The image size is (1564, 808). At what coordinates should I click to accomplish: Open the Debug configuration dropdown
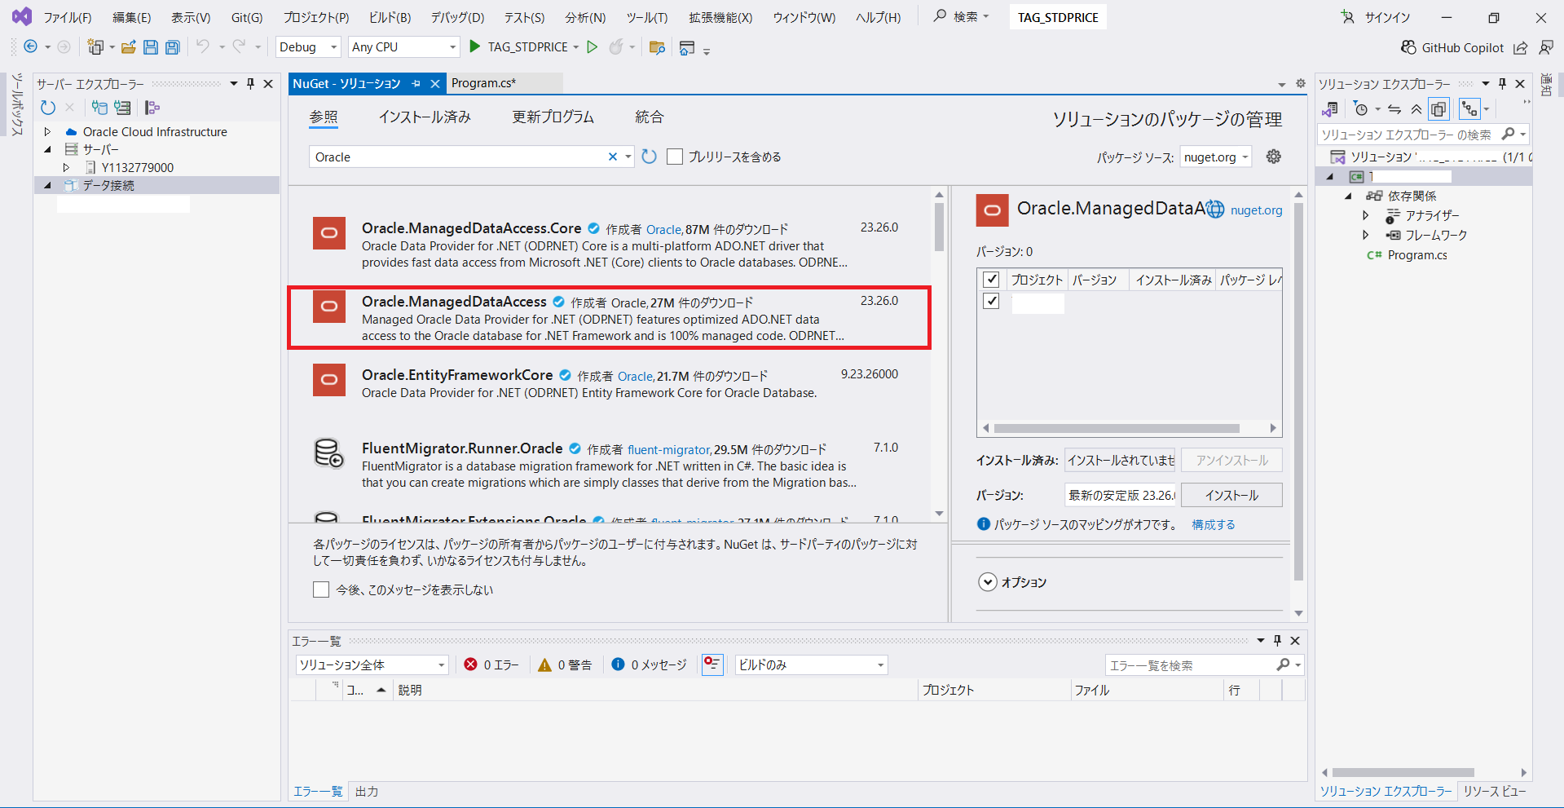pos(308,47)
